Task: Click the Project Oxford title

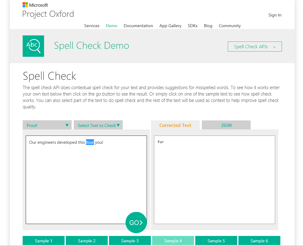Action: click(x=48, y=14)
